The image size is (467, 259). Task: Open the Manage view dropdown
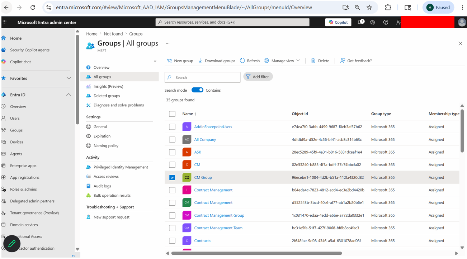coord(282,61)
